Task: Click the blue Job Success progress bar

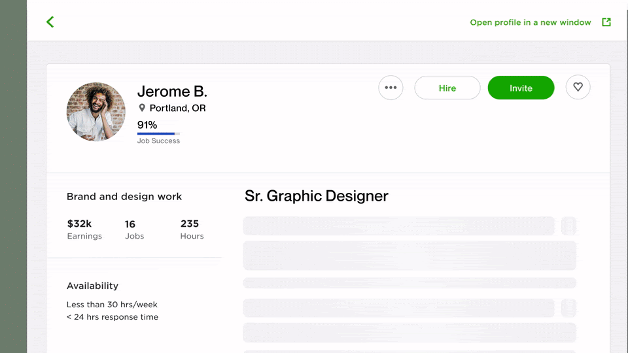Action: (158, 133)
